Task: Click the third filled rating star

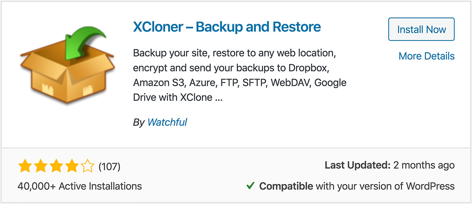Action: pyautogui.click(x=56, y=167)
